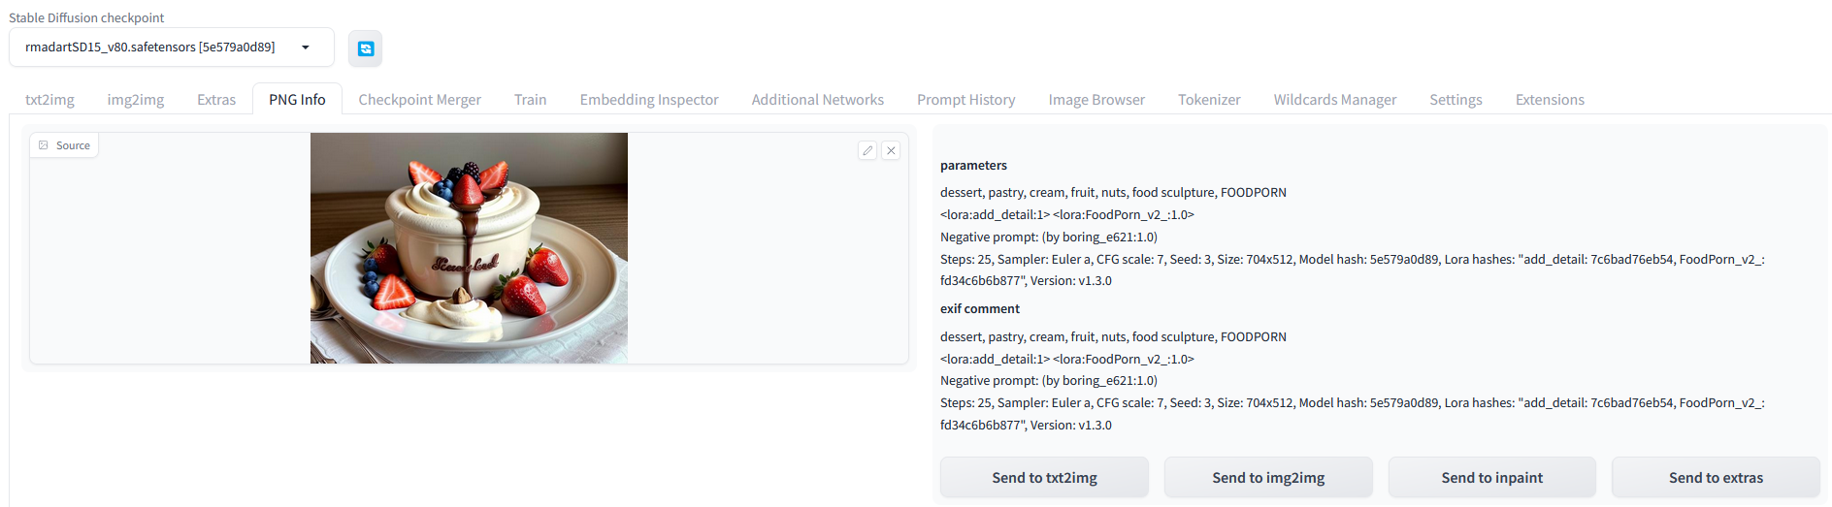Click Send to extras button
Image resolution: width=1832 pixels, height=507 pixels.
(x=1716, y=478)
